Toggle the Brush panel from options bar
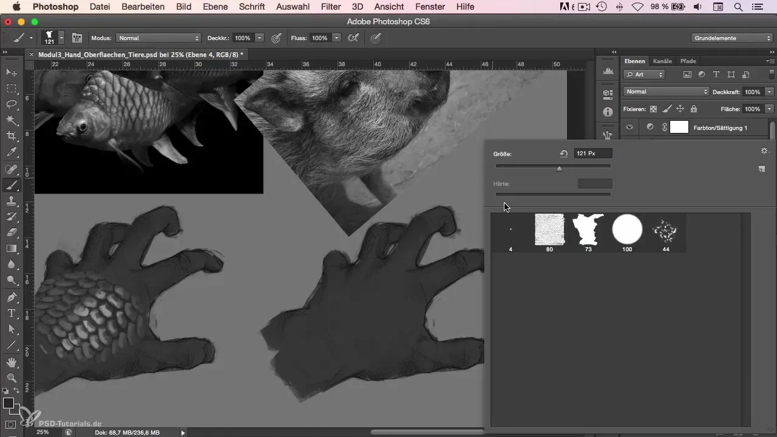This screenshot has width=777, height=437. 77,38
